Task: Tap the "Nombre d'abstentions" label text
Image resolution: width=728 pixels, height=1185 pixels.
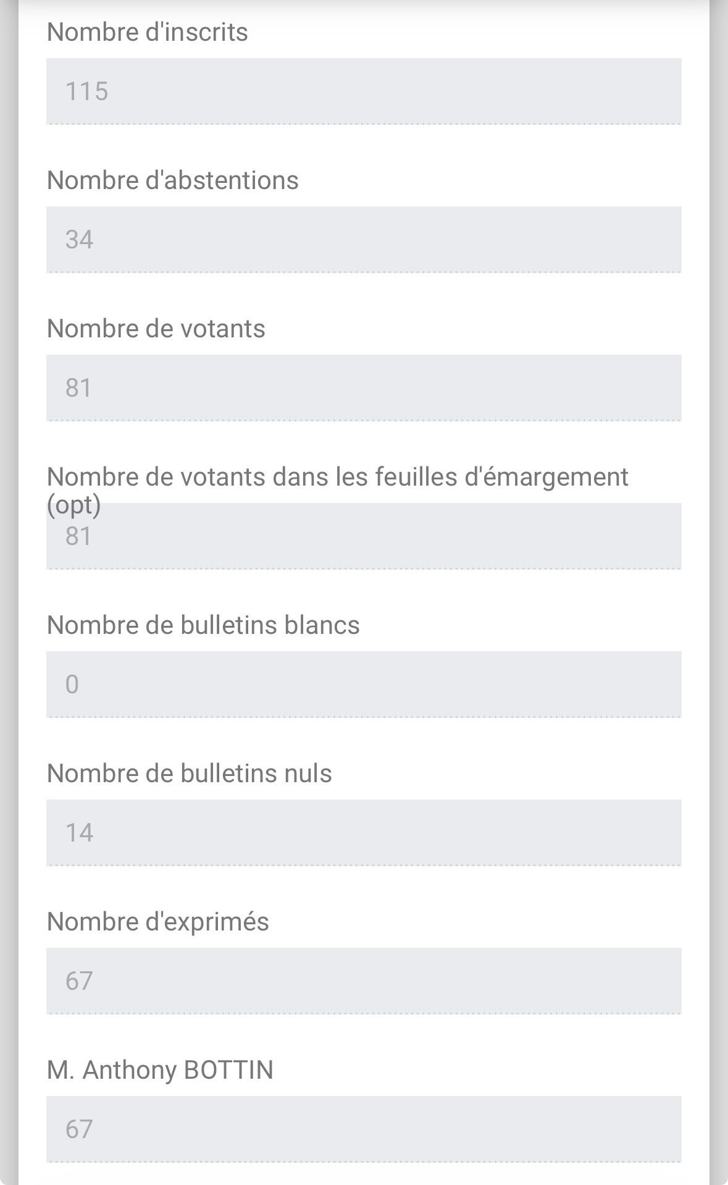Action: (172, 180)
